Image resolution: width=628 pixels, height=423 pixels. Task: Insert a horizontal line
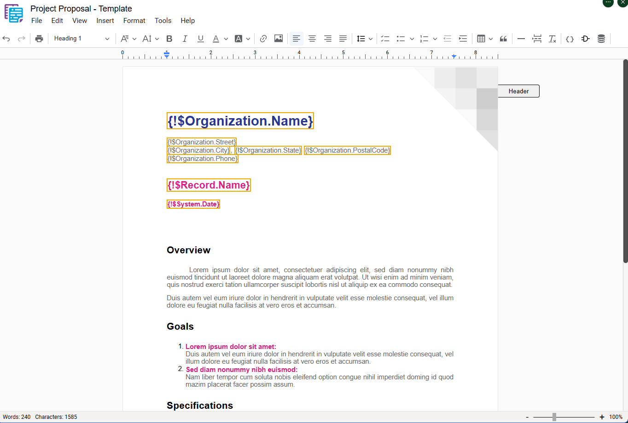521,39
